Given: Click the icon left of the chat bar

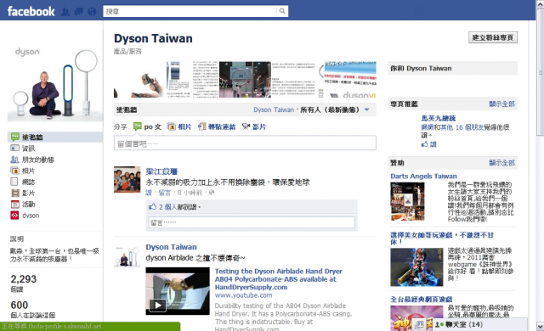Looking at the screenshot, I should 419,325.
